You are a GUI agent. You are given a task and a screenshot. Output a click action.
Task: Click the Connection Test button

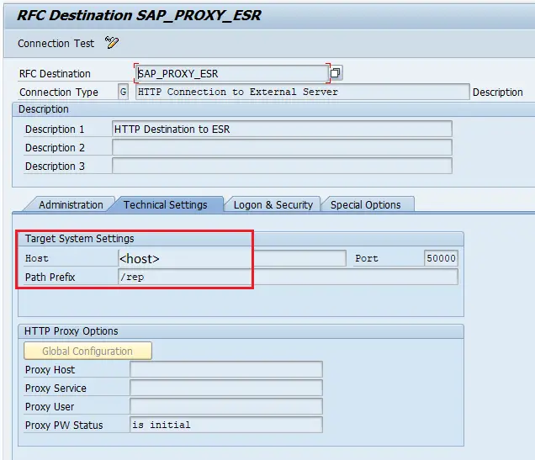pos(56,44)
